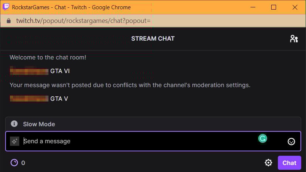Minimize the chat popout window
306x172 pixels.
click(253, 7)
